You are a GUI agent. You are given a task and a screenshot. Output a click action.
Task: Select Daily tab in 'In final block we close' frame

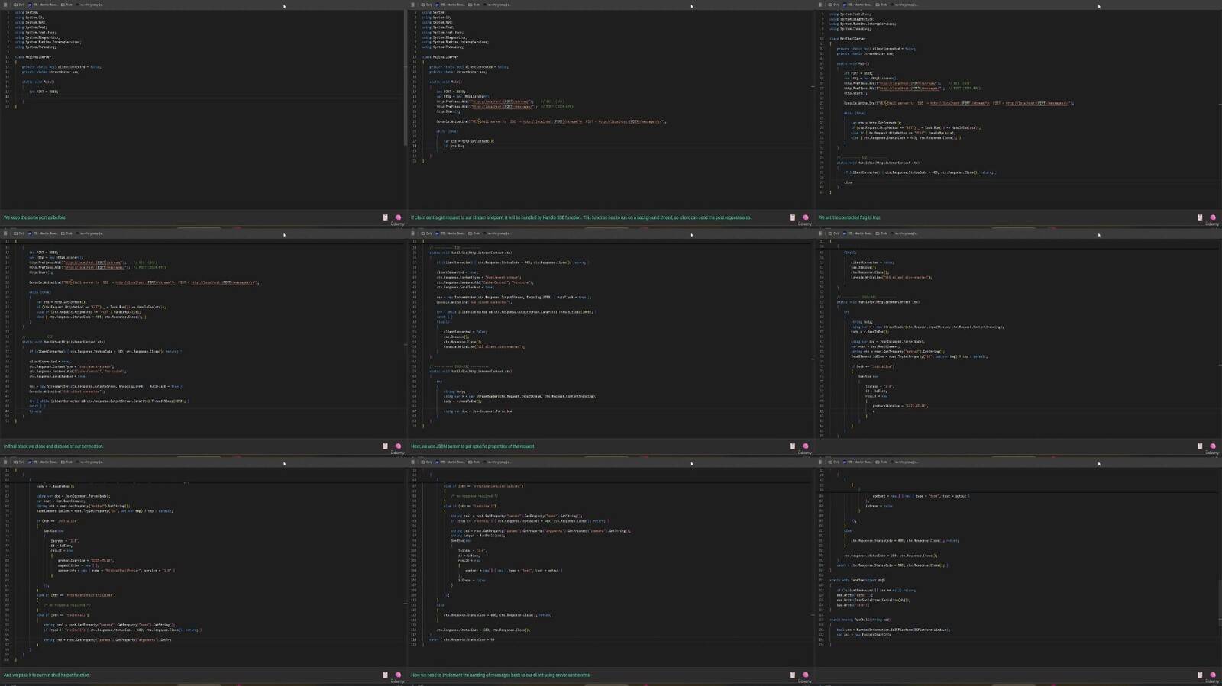(20, 233)
